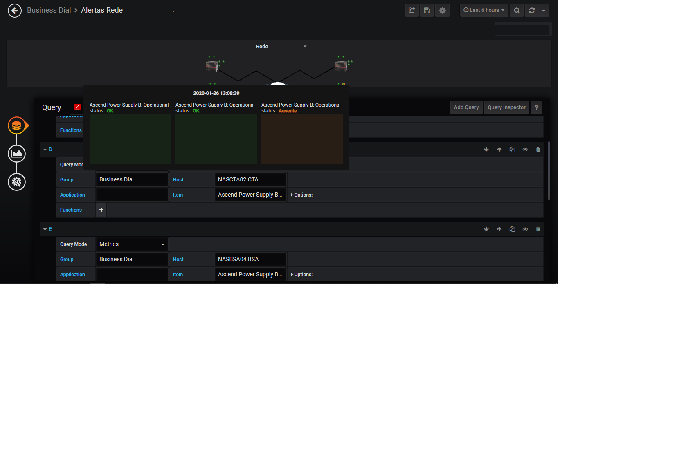Image resolution: width=697 pixels, height=470 pixels.
Task: Open the Rede panel title menu
Action: pos(262,47)
